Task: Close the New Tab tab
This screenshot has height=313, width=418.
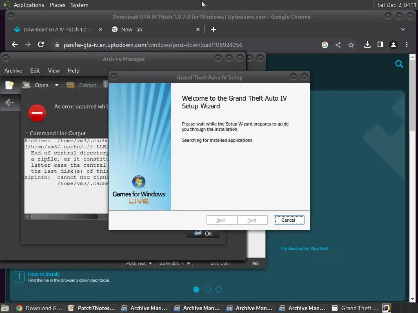Action: coord(198,29)
